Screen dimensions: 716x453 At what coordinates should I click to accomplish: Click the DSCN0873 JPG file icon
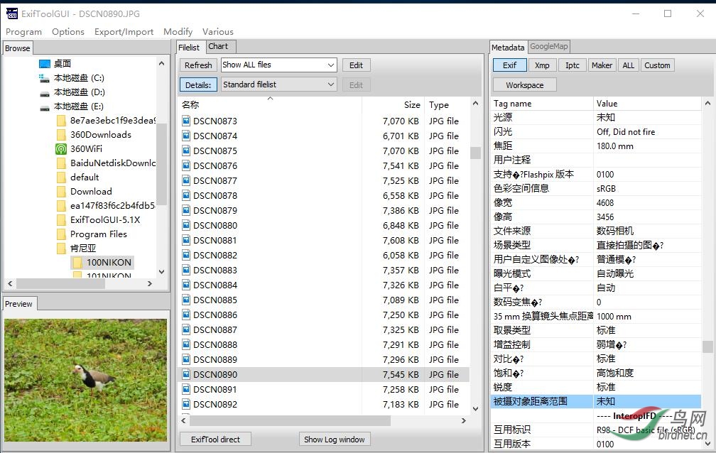point(186,121)
